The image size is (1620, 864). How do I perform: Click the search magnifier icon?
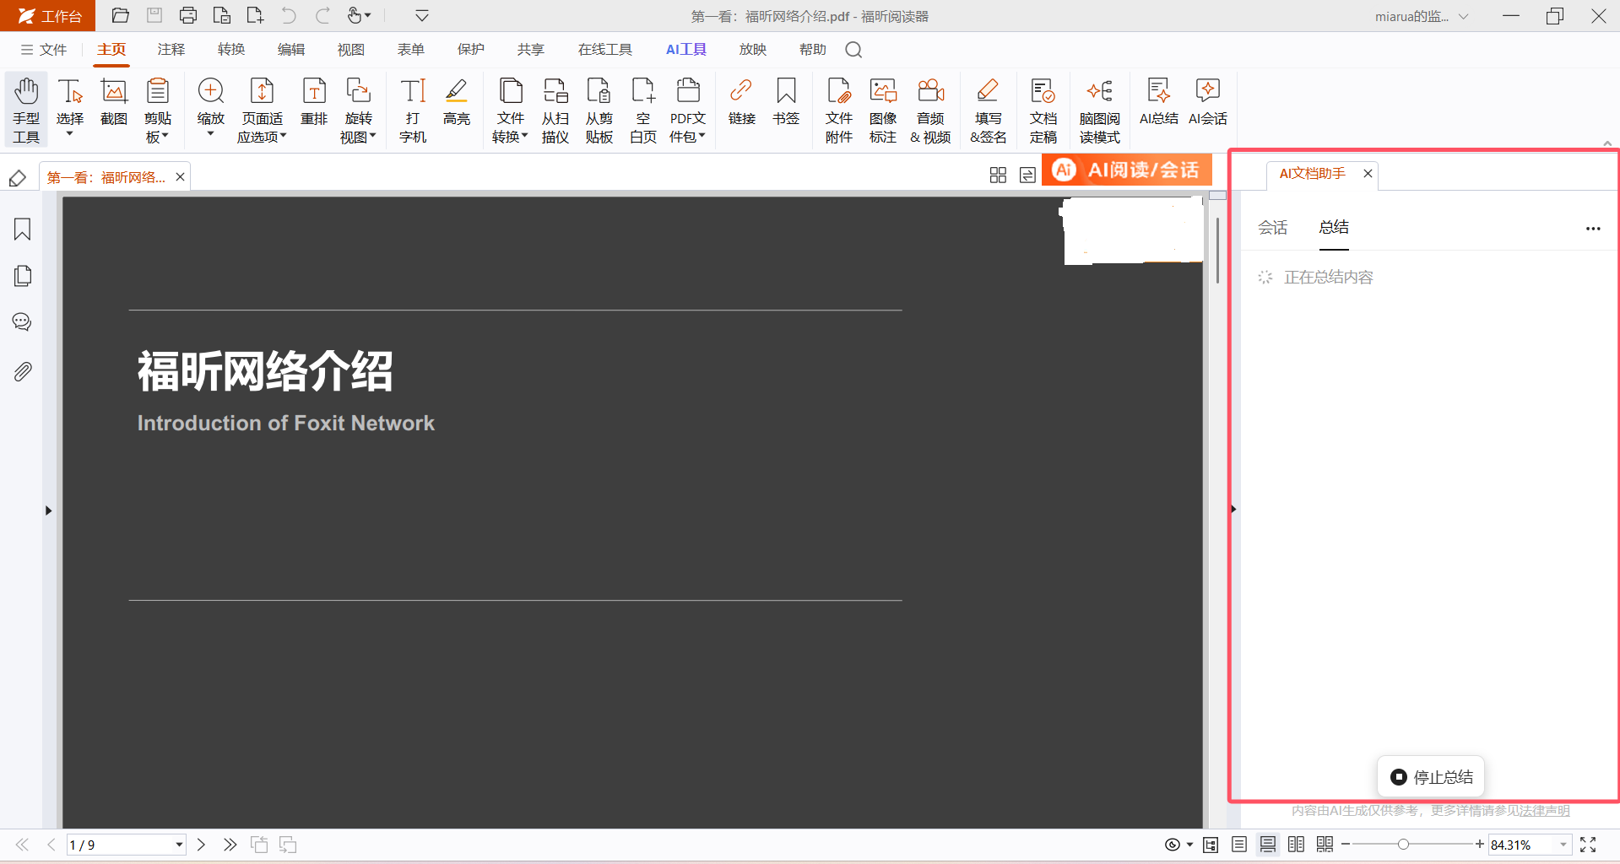pos(853,50)
